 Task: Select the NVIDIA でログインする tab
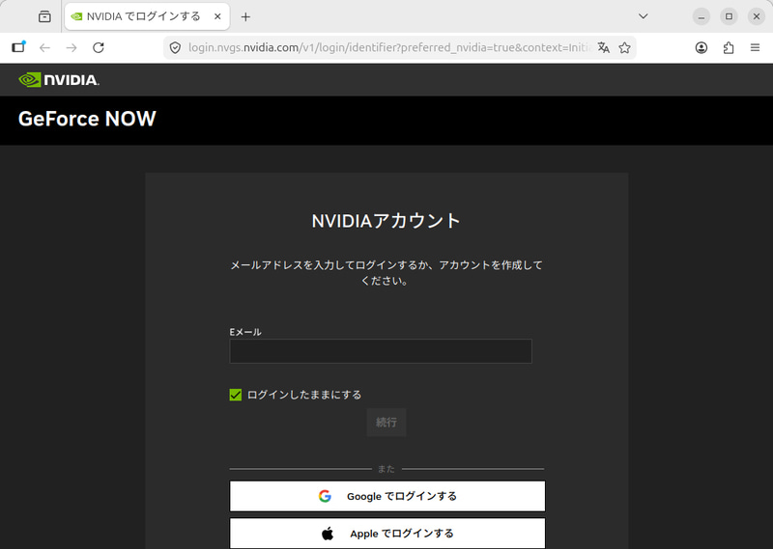(147, 16)
